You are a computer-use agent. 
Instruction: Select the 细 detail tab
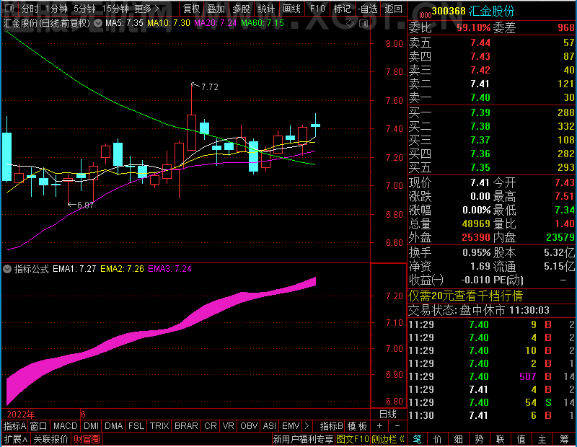click(458, 439)
